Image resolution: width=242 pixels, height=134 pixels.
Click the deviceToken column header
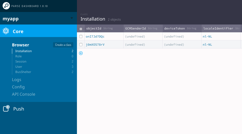pyautogui.click(x=182, y=28)
